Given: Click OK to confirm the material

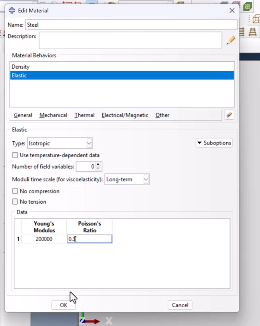Looking at the screenshot, I should point(64,305).
